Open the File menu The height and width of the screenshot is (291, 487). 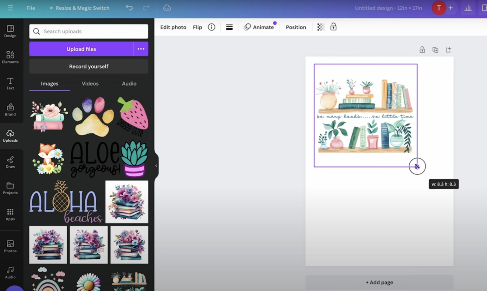click(x=31, y=8)
